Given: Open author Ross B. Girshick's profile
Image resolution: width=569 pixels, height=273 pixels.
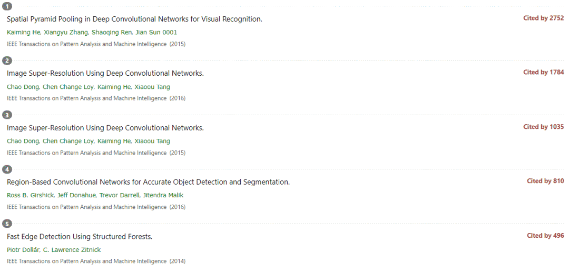Looking at the screenshot, I should click(x=31, y=196).
